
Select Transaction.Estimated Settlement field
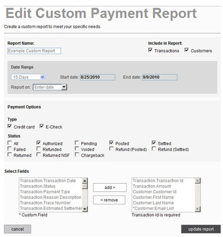click(50, 208)
